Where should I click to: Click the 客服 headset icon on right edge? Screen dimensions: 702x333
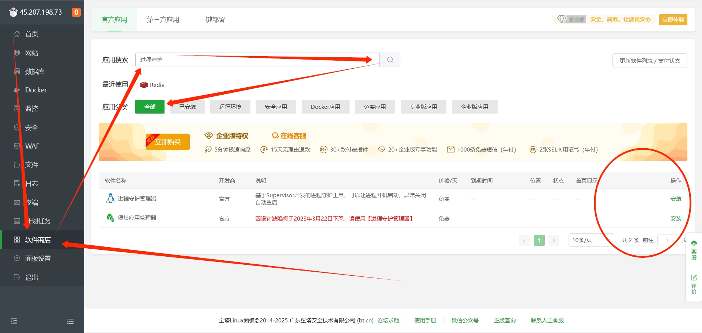click(694, 243)
